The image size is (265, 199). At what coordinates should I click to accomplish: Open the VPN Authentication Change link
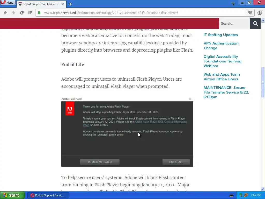click(x=221, y=46)
